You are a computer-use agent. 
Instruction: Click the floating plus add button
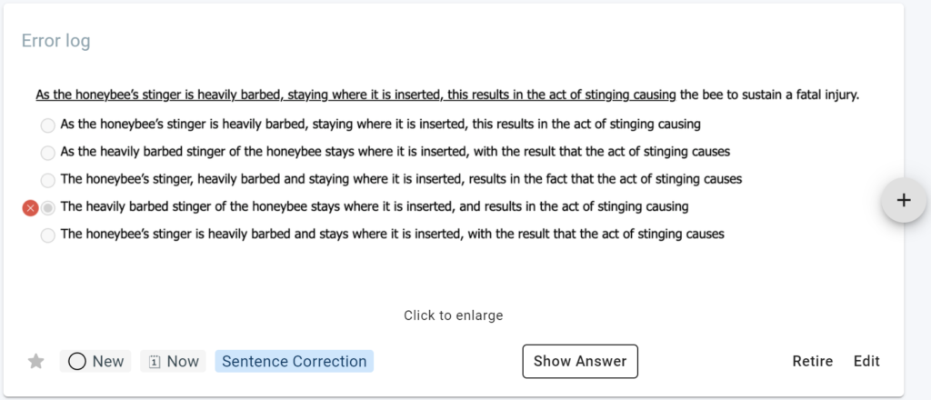pyautogui.click(x=904, y=201)
